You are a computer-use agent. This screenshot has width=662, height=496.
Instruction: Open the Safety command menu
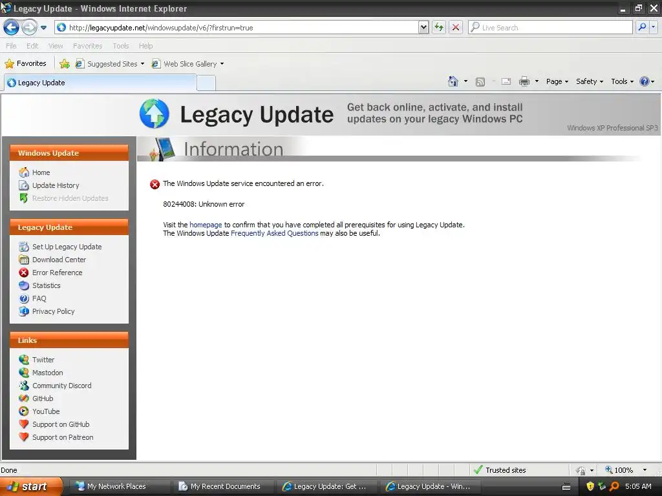point(590,81)
